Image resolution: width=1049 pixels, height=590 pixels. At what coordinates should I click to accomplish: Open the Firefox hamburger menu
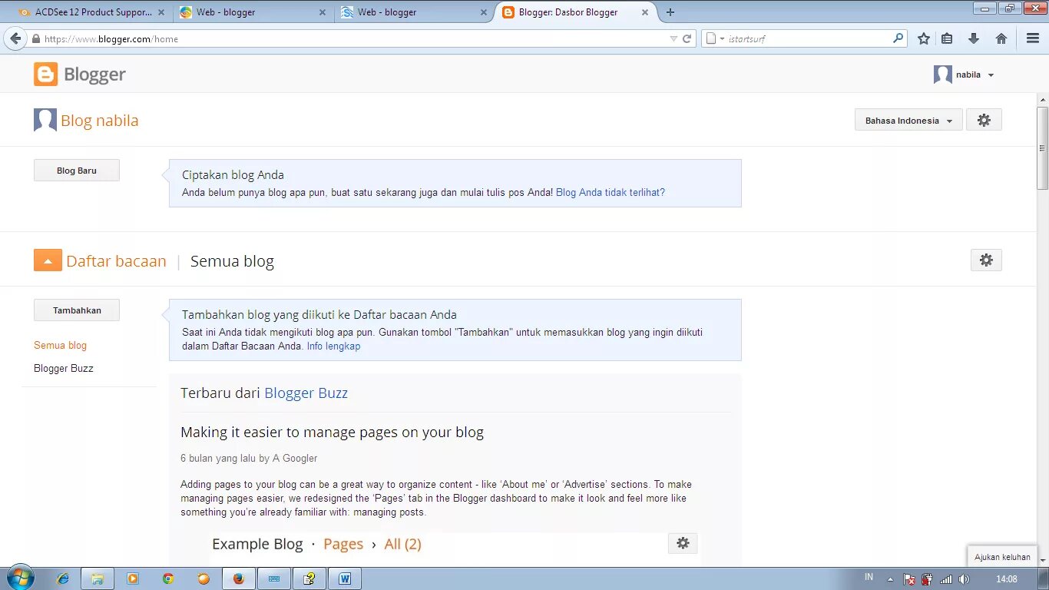pos(1033,38)
